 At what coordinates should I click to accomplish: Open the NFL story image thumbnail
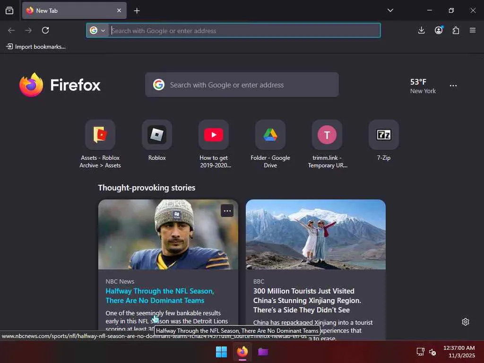click(168, 234)
